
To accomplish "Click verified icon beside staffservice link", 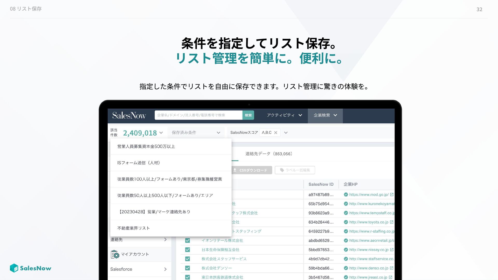I will (x=346, y=259).
